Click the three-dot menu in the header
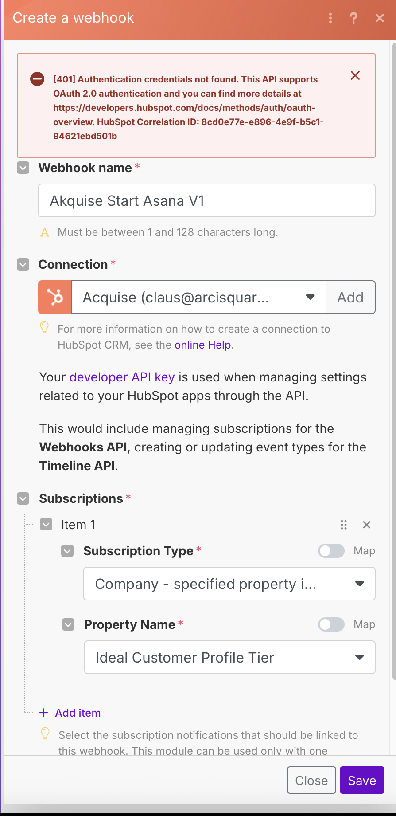 click(330, 18)
